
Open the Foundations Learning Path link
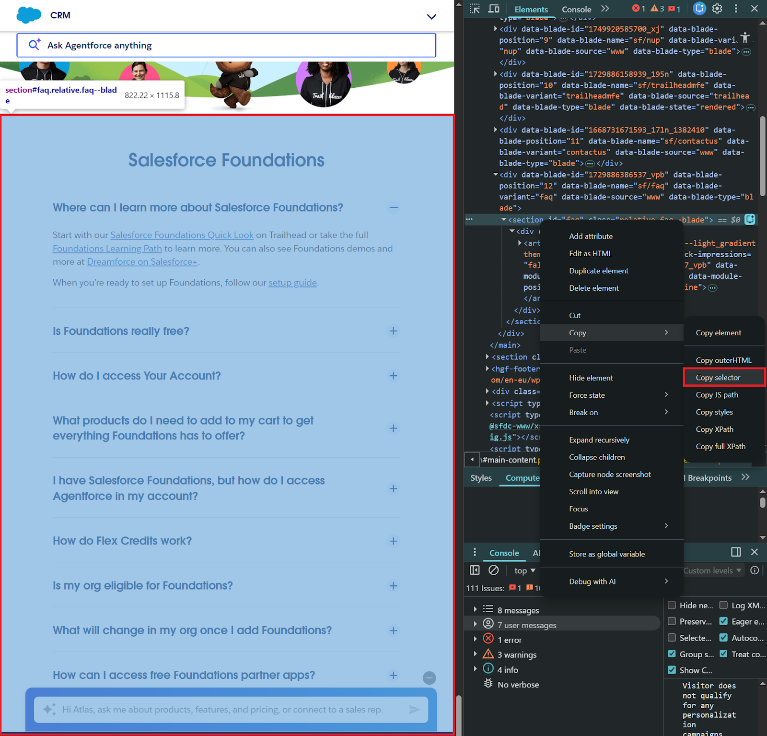click(107, 249)
